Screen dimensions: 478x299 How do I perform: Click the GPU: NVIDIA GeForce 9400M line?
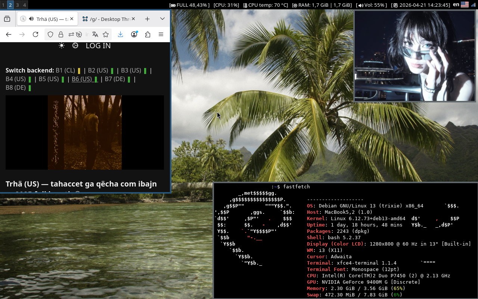click(364, 282)
